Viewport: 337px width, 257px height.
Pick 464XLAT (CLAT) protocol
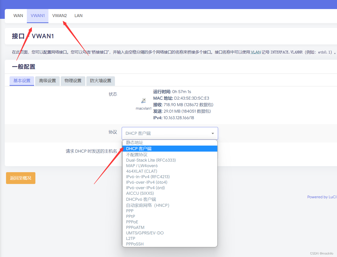point(170,171)
